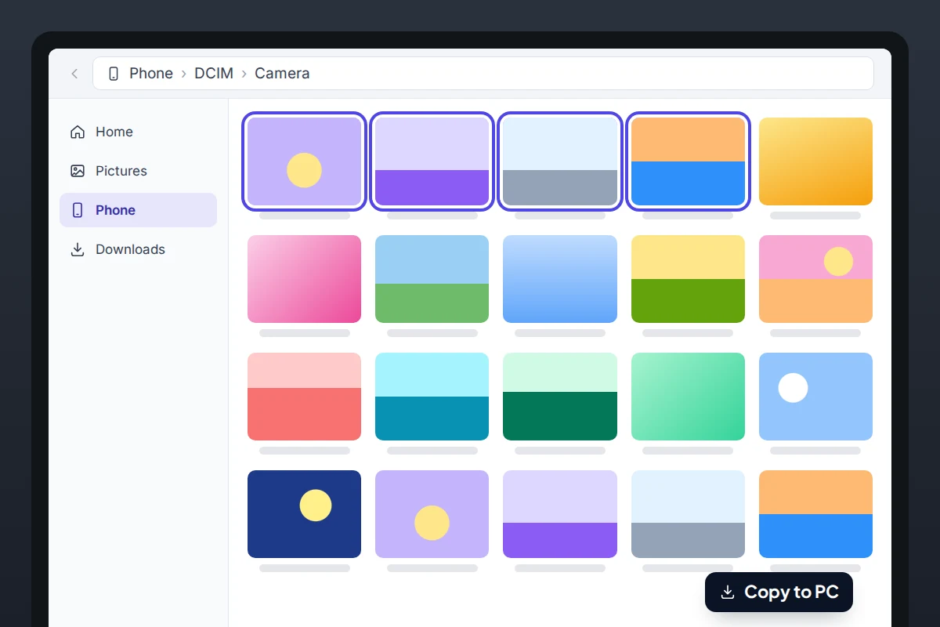Deselect the highlighted orange and blue photo
Viewport: 940px width, 627px height.
point(688,161)
